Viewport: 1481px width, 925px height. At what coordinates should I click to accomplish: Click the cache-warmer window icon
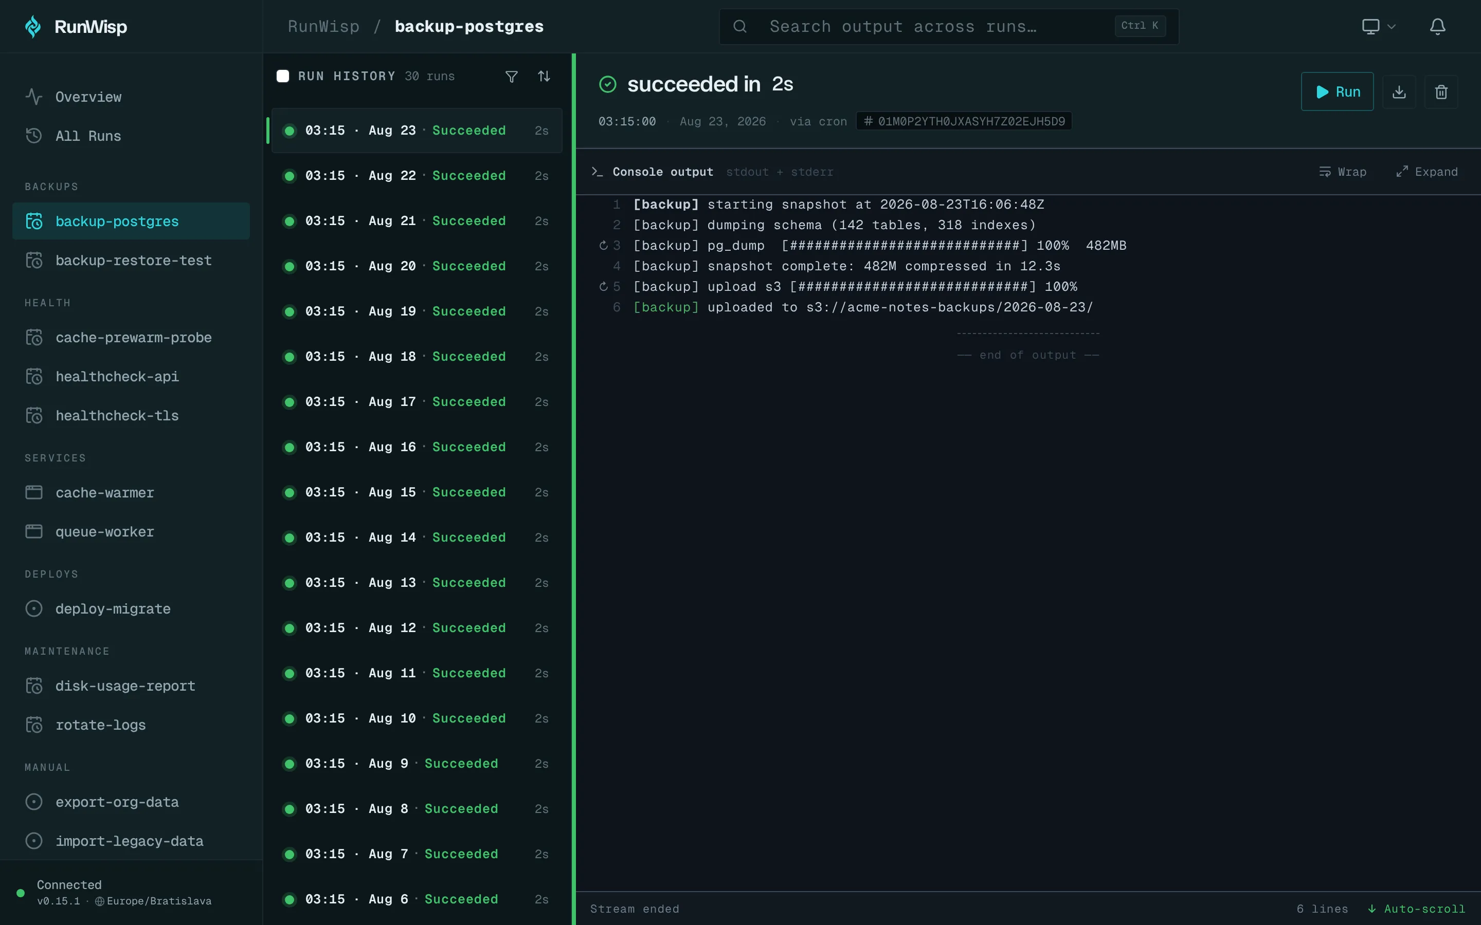click(33, 492)
